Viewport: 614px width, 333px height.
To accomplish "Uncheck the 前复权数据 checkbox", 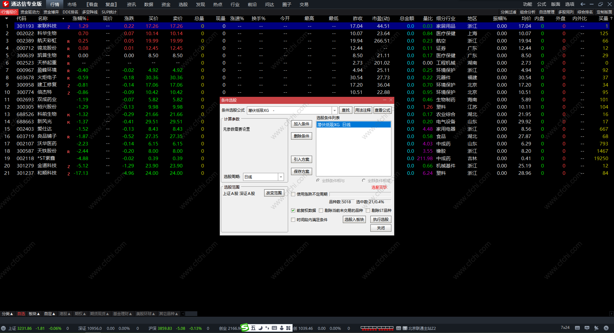I will [x=293, y=211].
